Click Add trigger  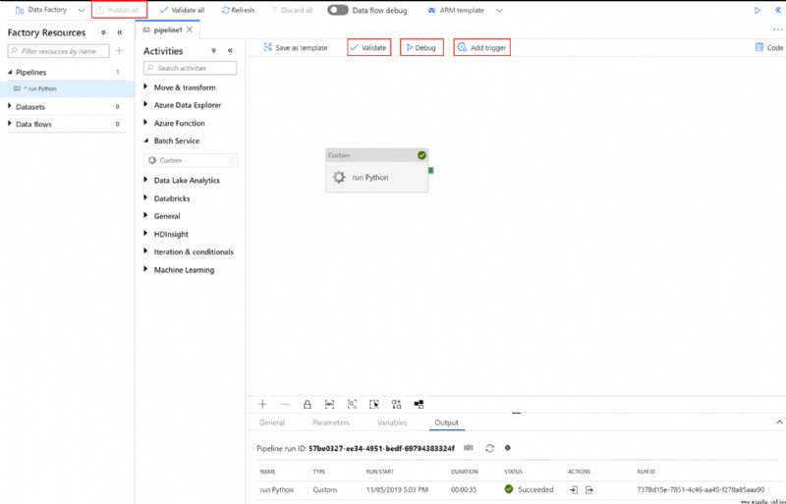coord(482,47)
